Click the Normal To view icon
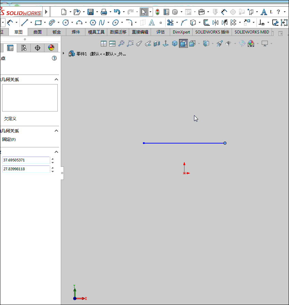Viewport: 289px width, 305px height. pyautogui.click(x=166, y=43)
